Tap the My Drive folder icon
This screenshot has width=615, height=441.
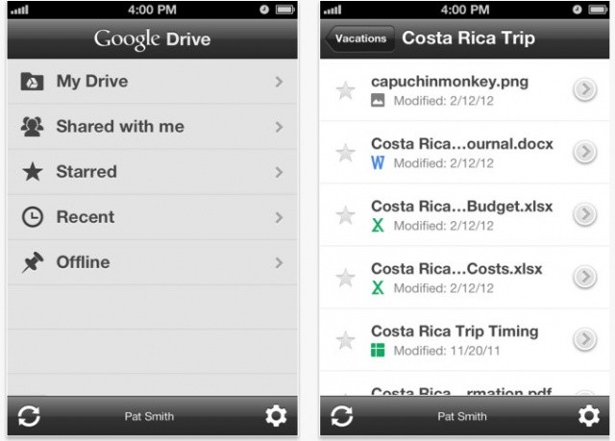tap(32, 82)
